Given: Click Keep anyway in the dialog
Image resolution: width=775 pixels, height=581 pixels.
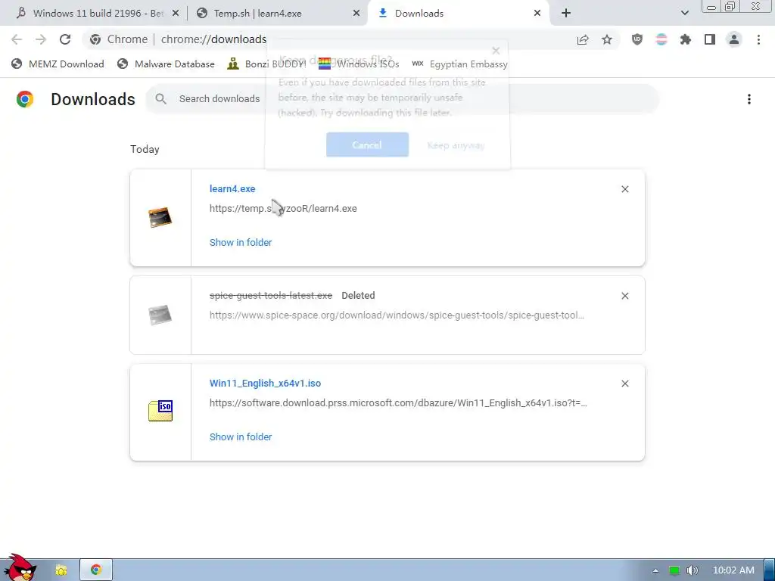Looking at the screenshot, I should tap(456, 145).
